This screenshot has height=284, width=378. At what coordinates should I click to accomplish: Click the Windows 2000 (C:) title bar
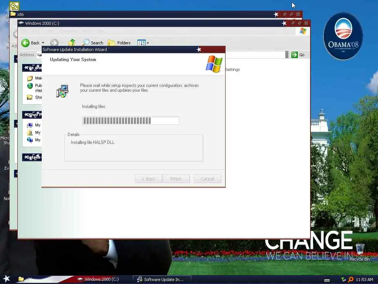164,23
